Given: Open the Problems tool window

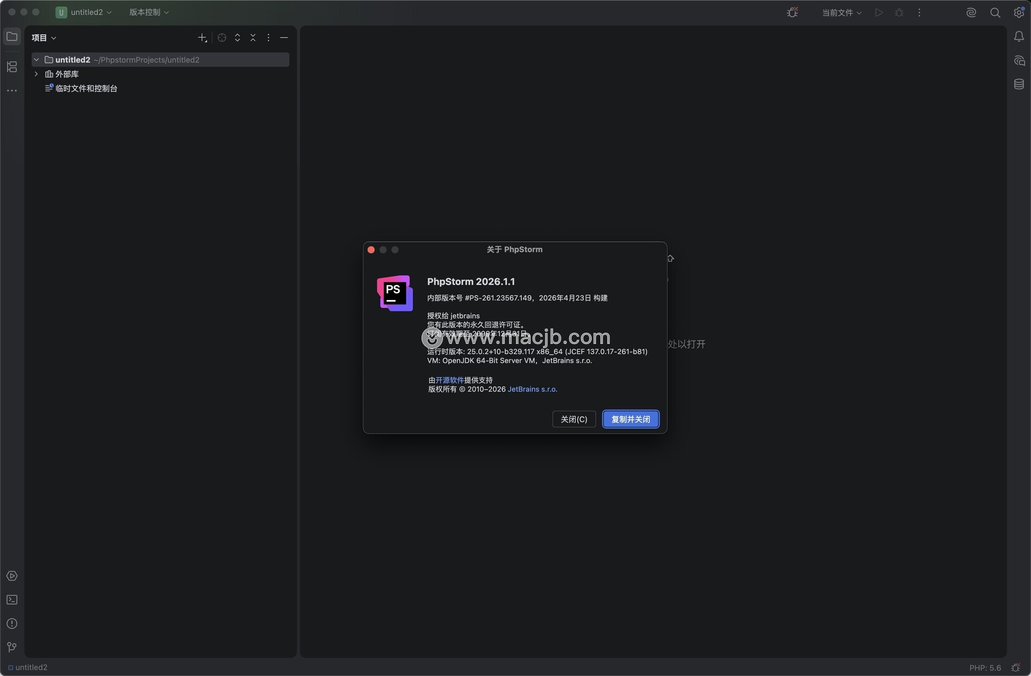Looking at the screenshot, I should click(x=12, y=623).
